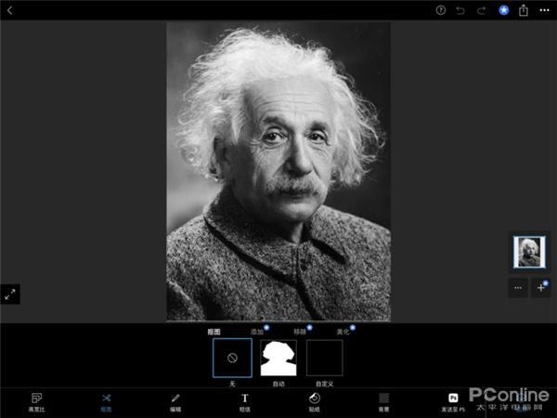Switch to the 移除 tab
This screenshot has height=418, width=557.
[300, 332]
